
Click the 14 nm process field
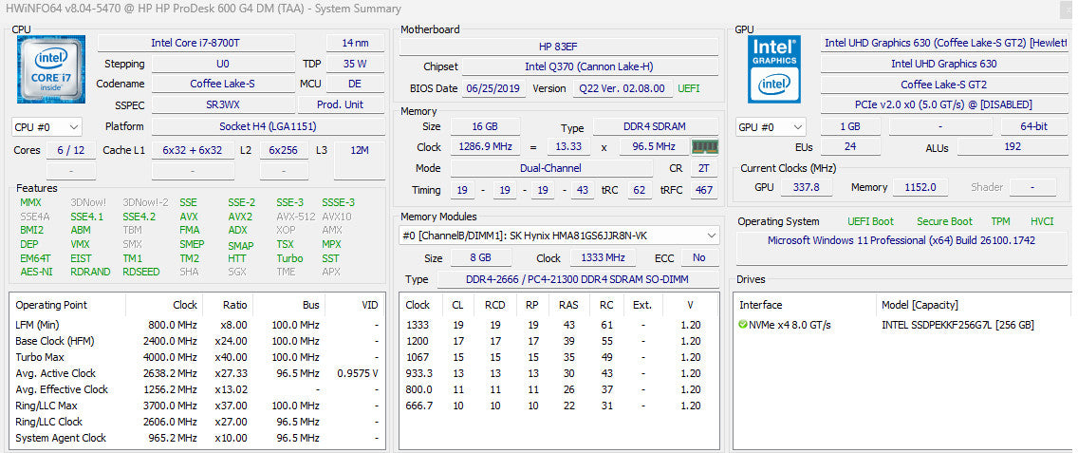coord(356,43)
